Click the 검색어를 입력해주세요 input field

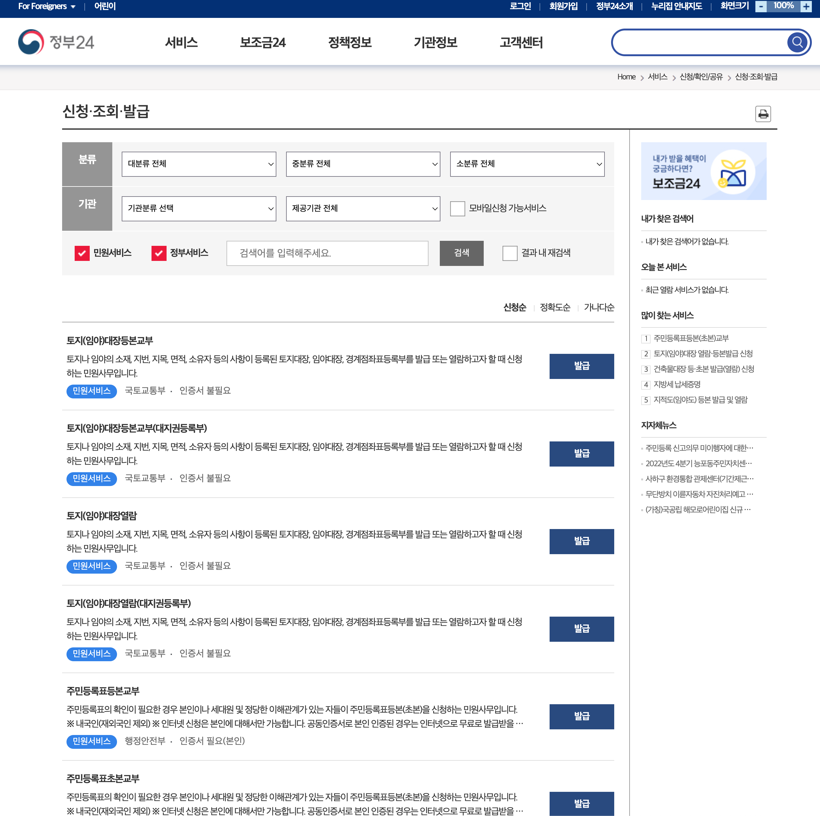click(x=327, y=253)
